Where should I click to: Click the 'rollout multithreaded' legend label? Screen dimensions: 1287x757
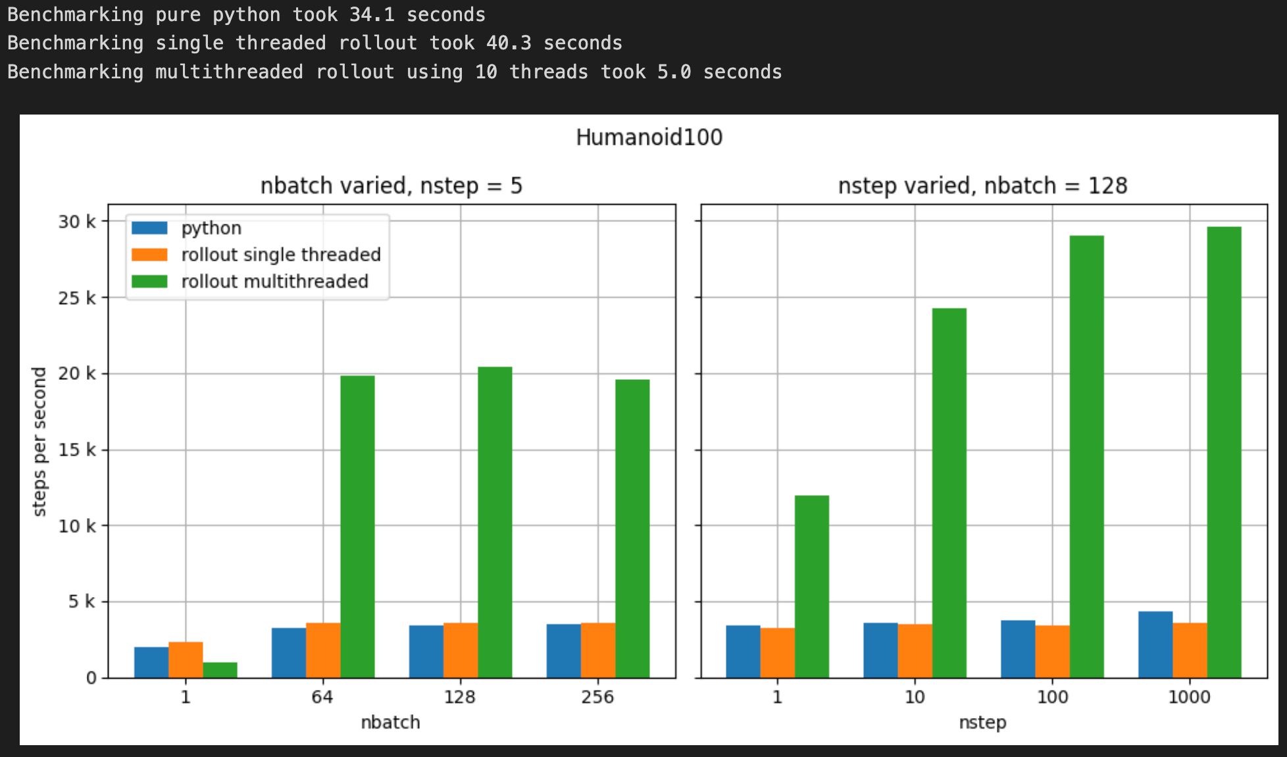[274, 282]
